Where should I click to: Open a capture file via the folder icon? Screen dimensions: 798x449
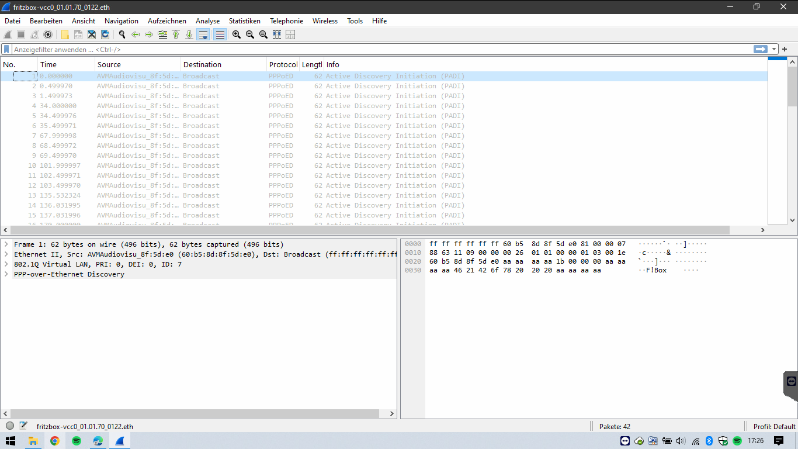tap(65, 34)
